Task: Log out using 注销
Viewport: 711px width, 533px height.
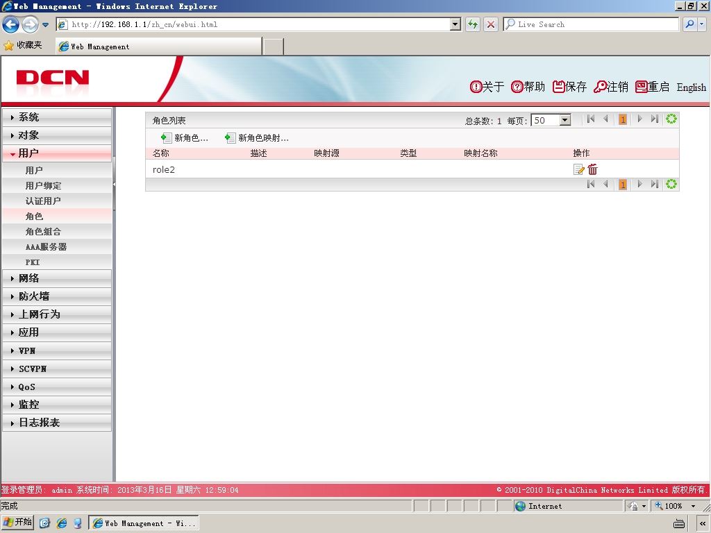Action: [x=611, y=87]
